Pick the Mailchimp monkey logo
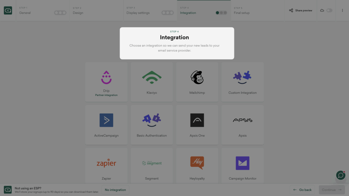349x196 pixels. tap(197, 77)
